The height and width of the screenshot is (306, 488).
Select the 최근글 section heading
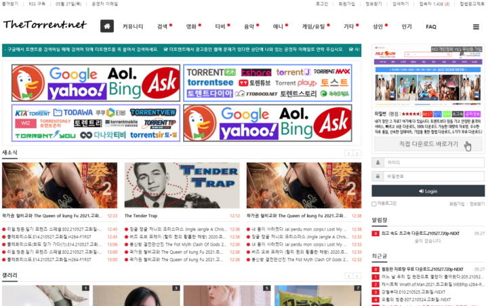[x=380, y=256]
